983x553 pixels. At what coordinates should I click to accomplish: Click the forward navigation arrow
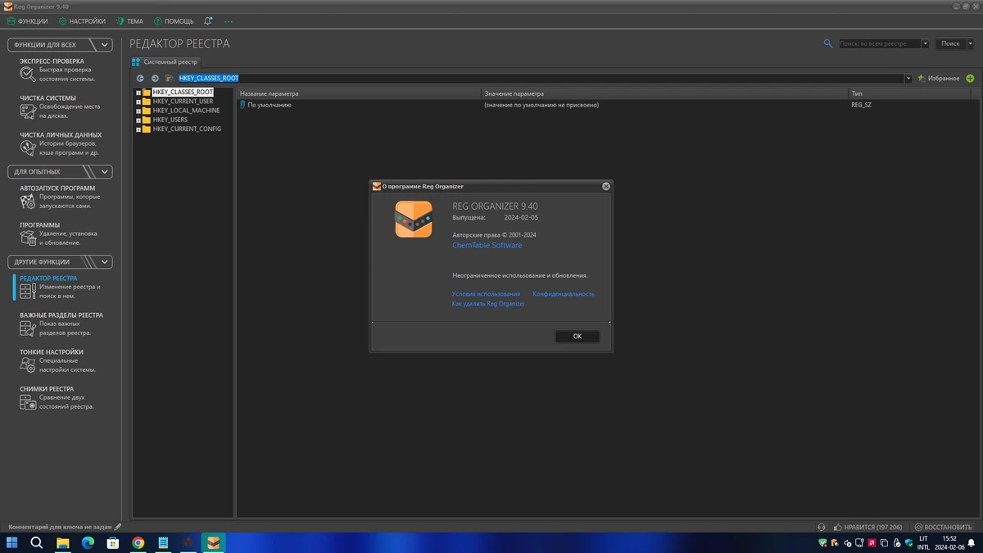[155, 79]
